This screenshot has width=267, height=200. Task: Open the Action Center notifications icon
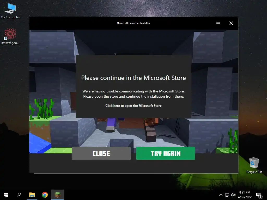(x=259, y=195)
